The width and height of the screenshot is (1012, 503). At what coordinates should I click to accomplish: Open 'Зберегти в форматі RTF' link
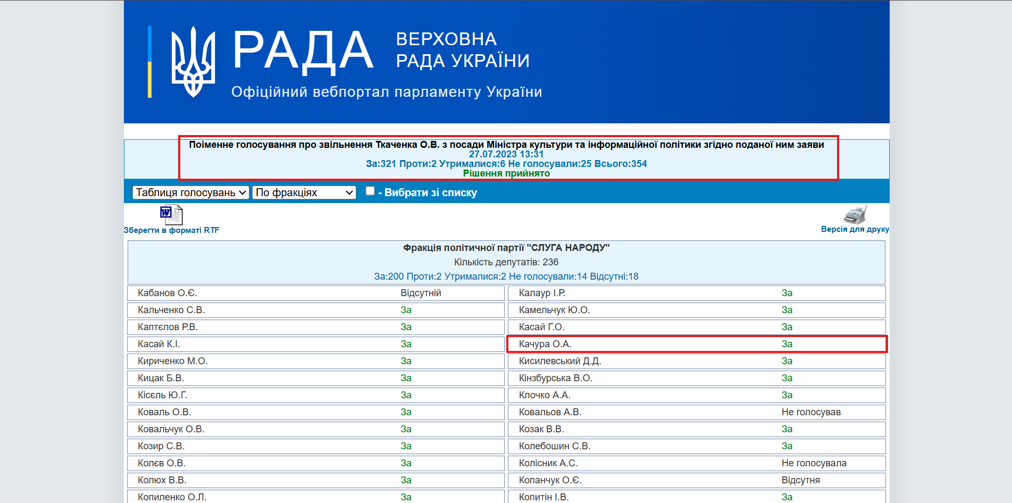(x=171, y=230)
